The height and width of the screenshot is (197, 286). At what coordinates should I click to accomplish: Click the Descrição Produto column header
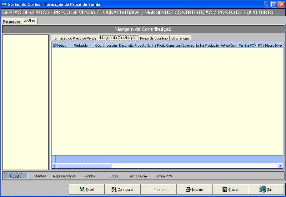pos(133,45)
